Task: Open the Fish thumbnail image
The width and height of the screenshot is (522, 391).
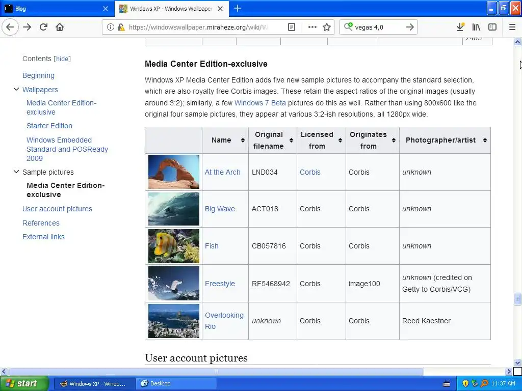Action: (x=174, y=246)
